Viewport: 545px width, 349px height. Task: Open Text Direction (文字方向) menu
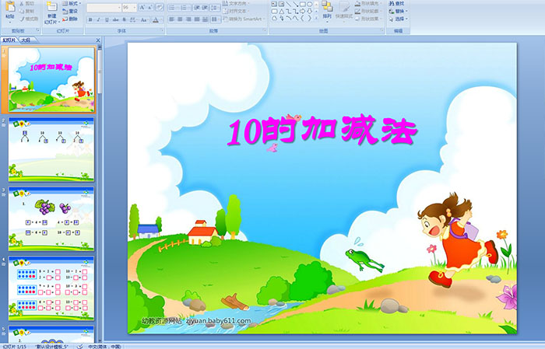[237, 3]
